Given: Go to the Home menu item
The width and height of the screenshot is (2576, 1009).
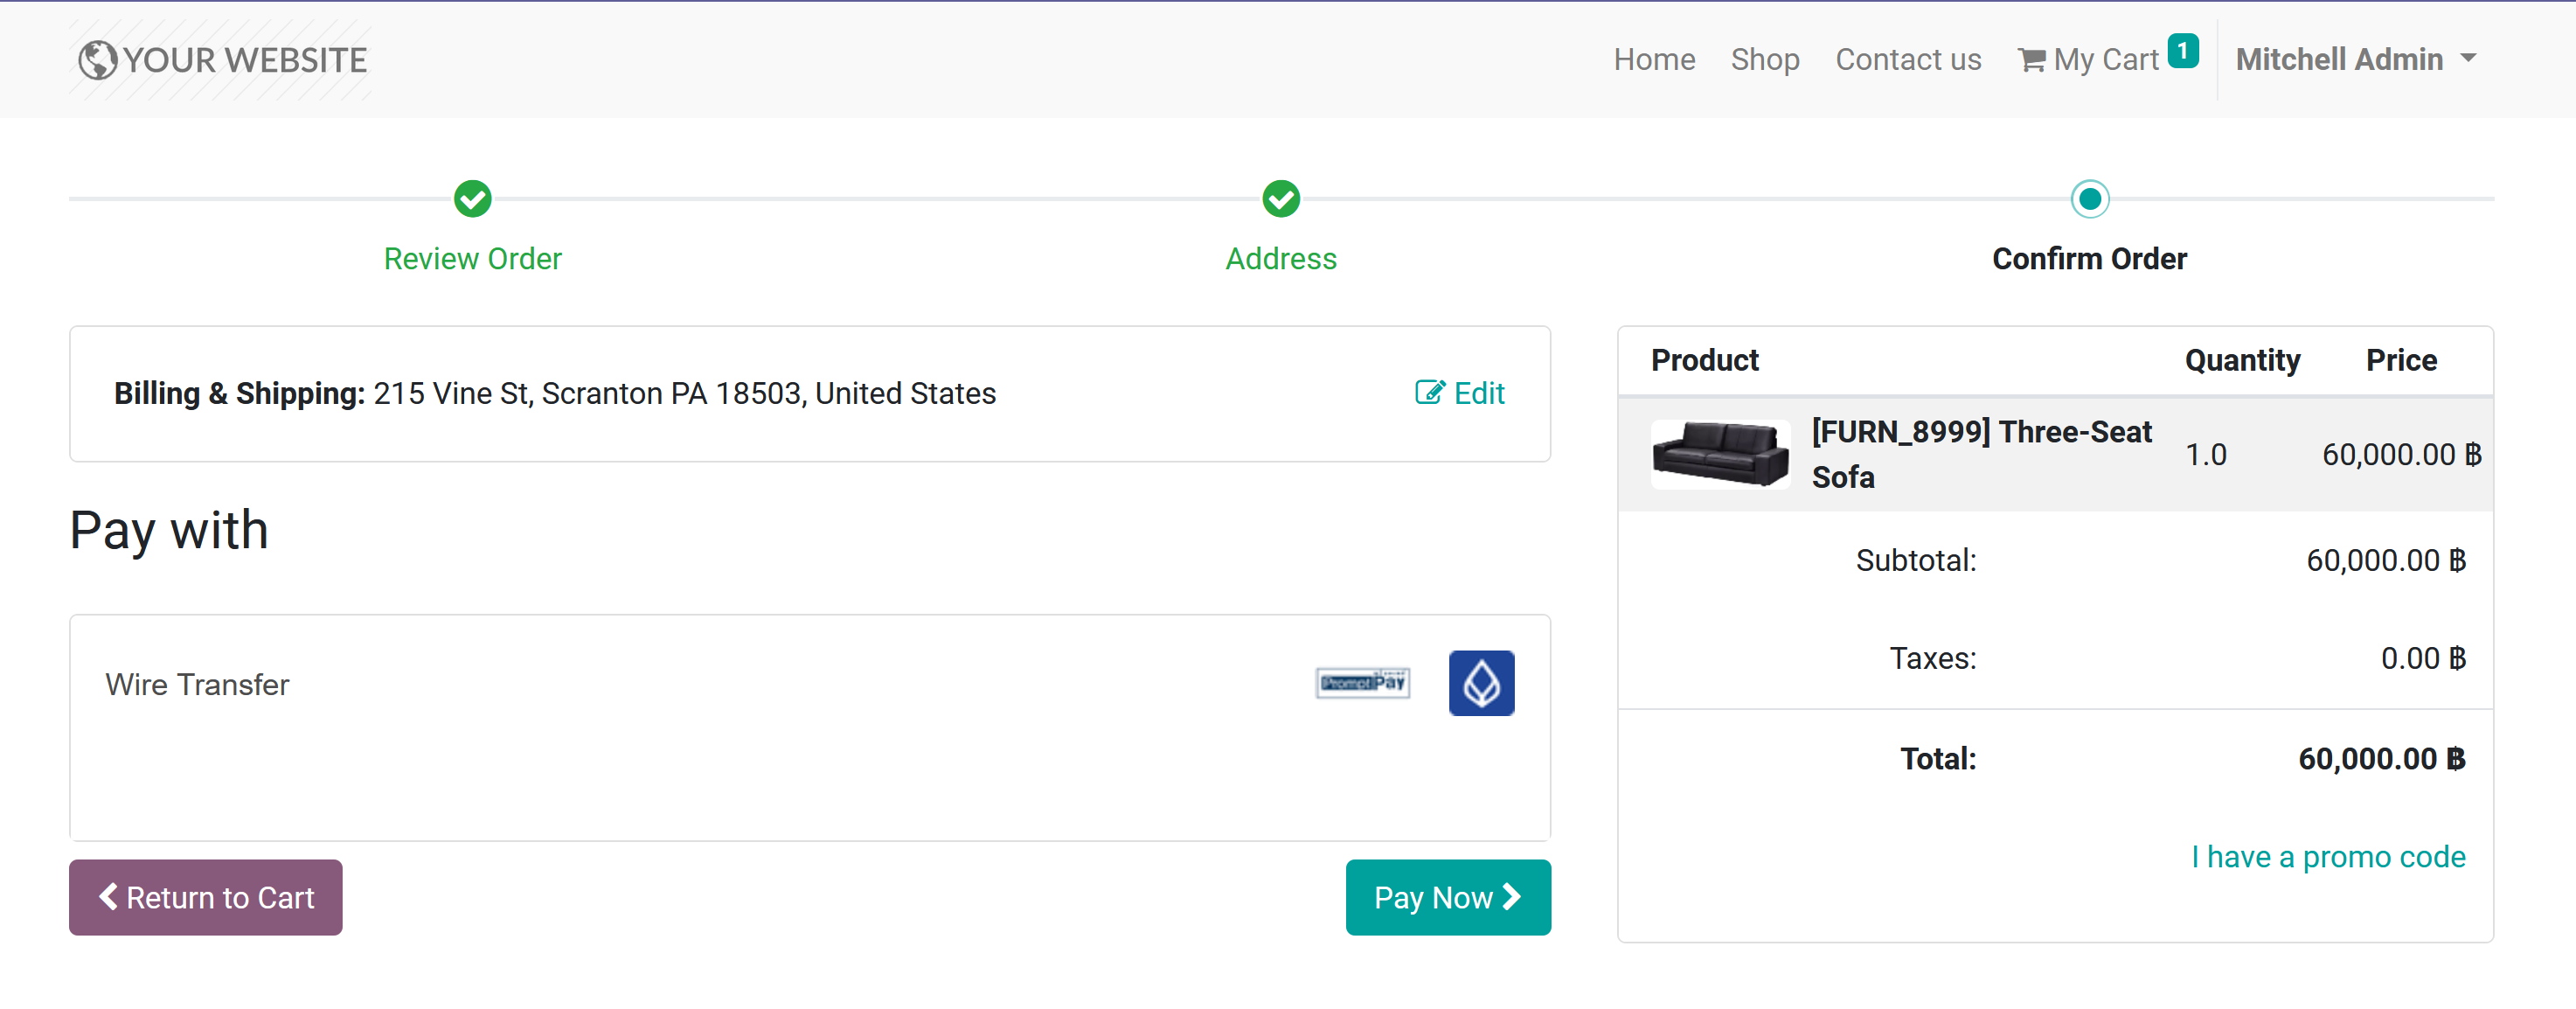Looking at the screenshot, I should coord(1653,60).
